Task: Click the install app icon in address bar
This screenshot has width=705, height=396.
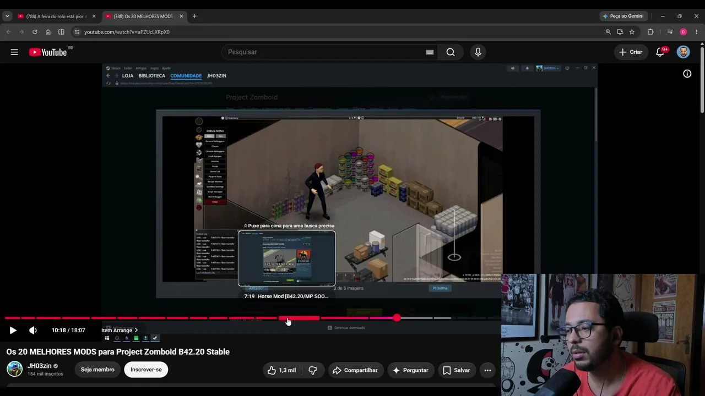Action: tap(620, 32)
